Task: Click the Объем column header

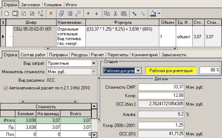Action: point(167,22)
